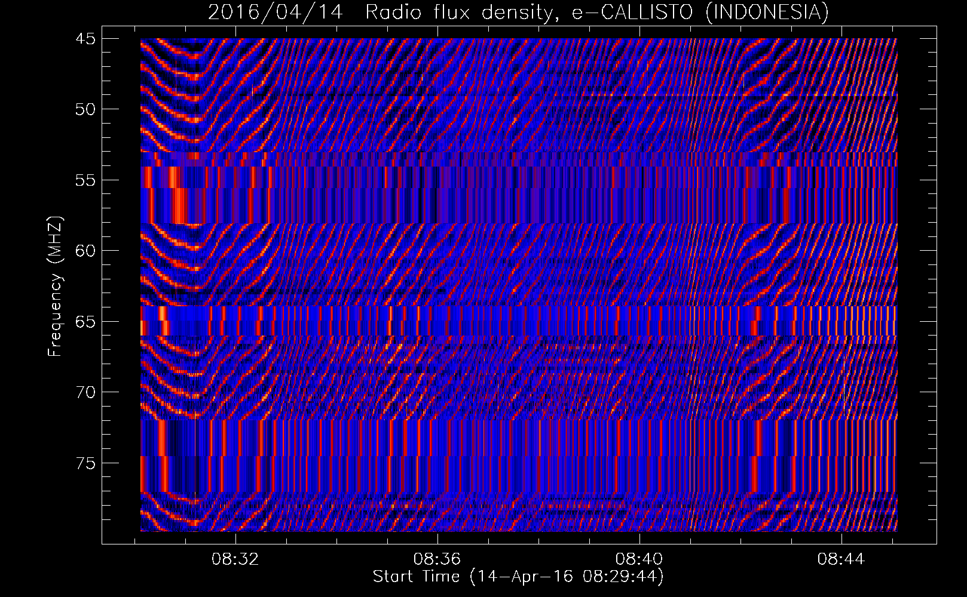Click the 45 frequency tick label
Screen dimensions: 967x597
coord(85,39)
